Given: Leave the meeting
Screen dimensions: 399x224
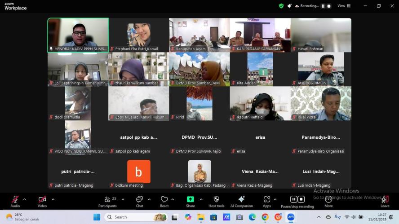Looking at the screenshot, I should tap(385, 201).
